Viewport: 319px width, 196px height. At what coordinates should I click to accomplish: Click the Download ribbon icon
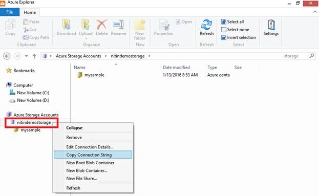pos(66,28)
